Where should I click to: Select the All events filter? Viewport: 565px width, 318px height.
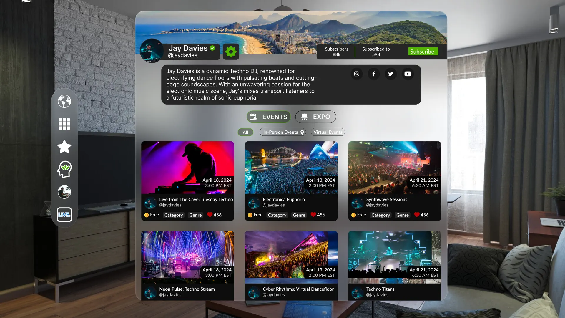(x=245, y=132)
